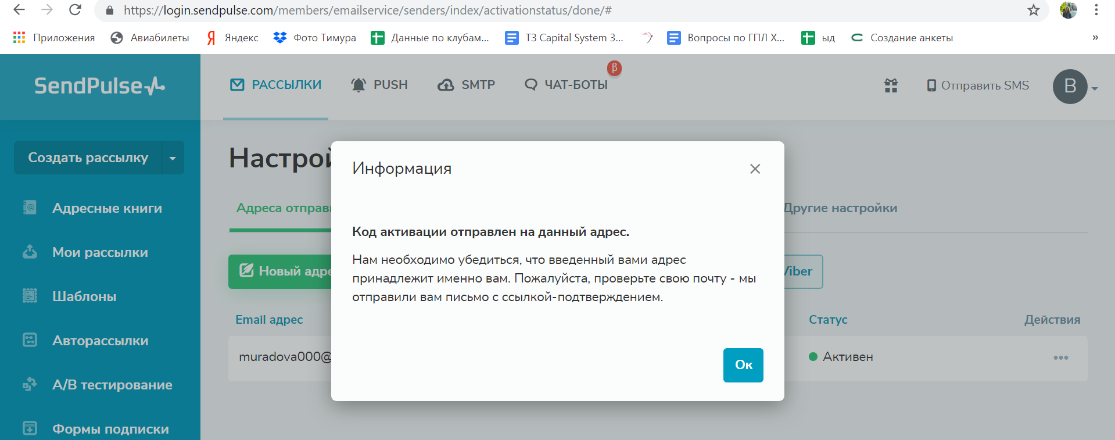
Task: Open the Chrome profile avatar
Action: [x=1068, y=10]
